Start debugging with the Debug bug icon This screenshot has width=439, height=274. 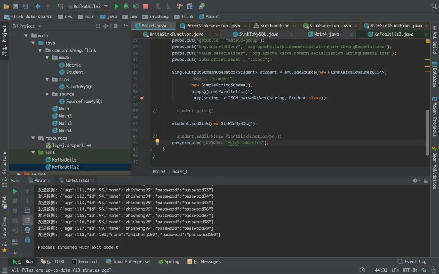click(126, 6)
